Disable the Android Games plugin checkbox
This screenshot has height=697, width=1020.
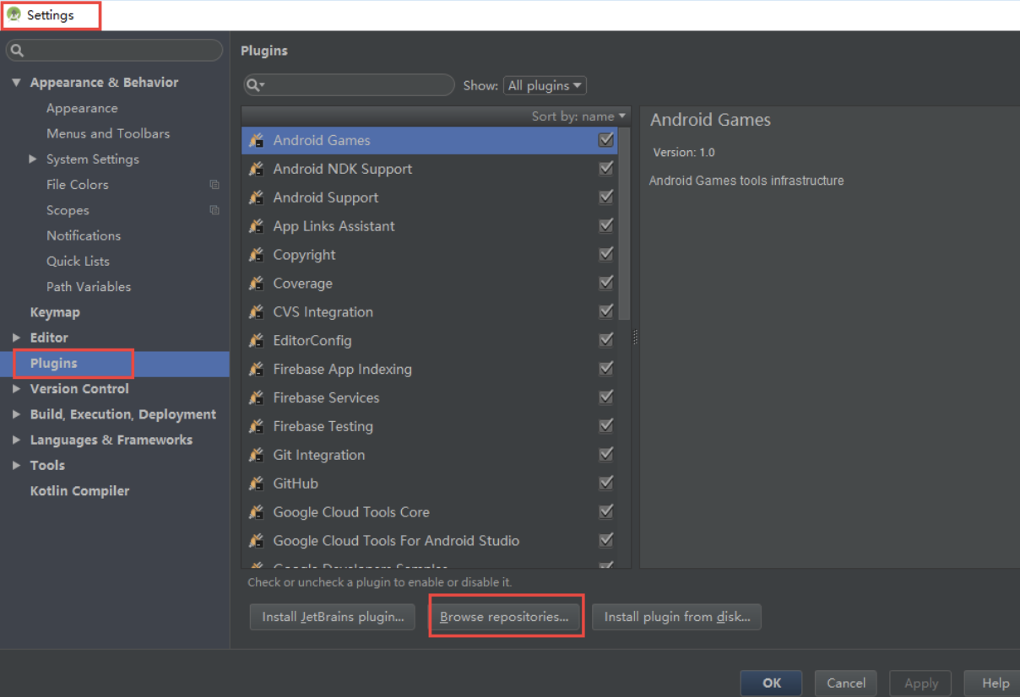click(x=605, y=140)
